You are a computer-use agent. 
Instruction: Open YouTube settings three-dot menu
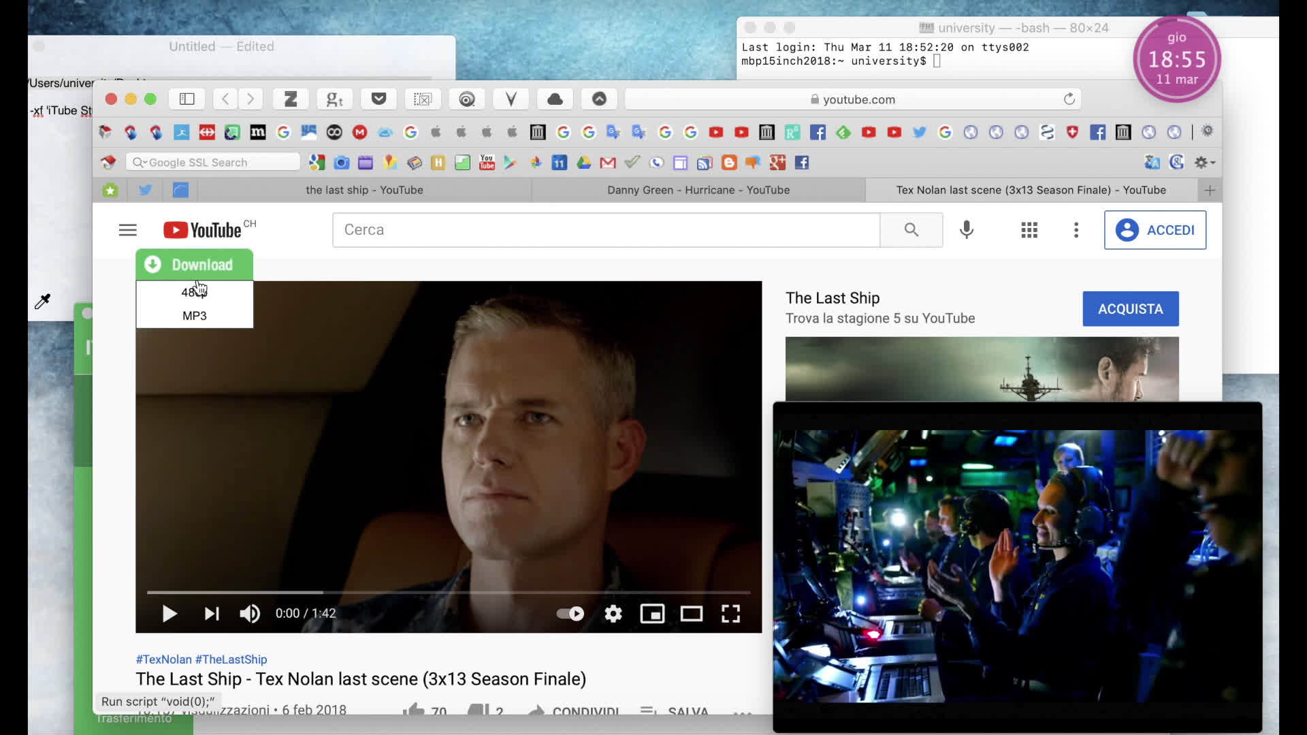click(x=1076, y=230)
